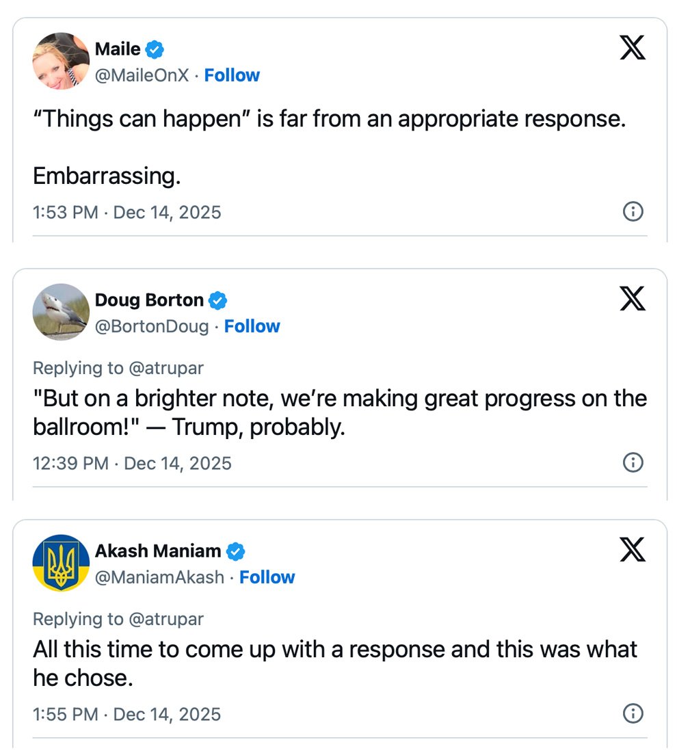Image resolution: width=677 pixels, height=753 pixels.
Task: Open Doug Borton's seagull avatar
Action: click(61, 312)
